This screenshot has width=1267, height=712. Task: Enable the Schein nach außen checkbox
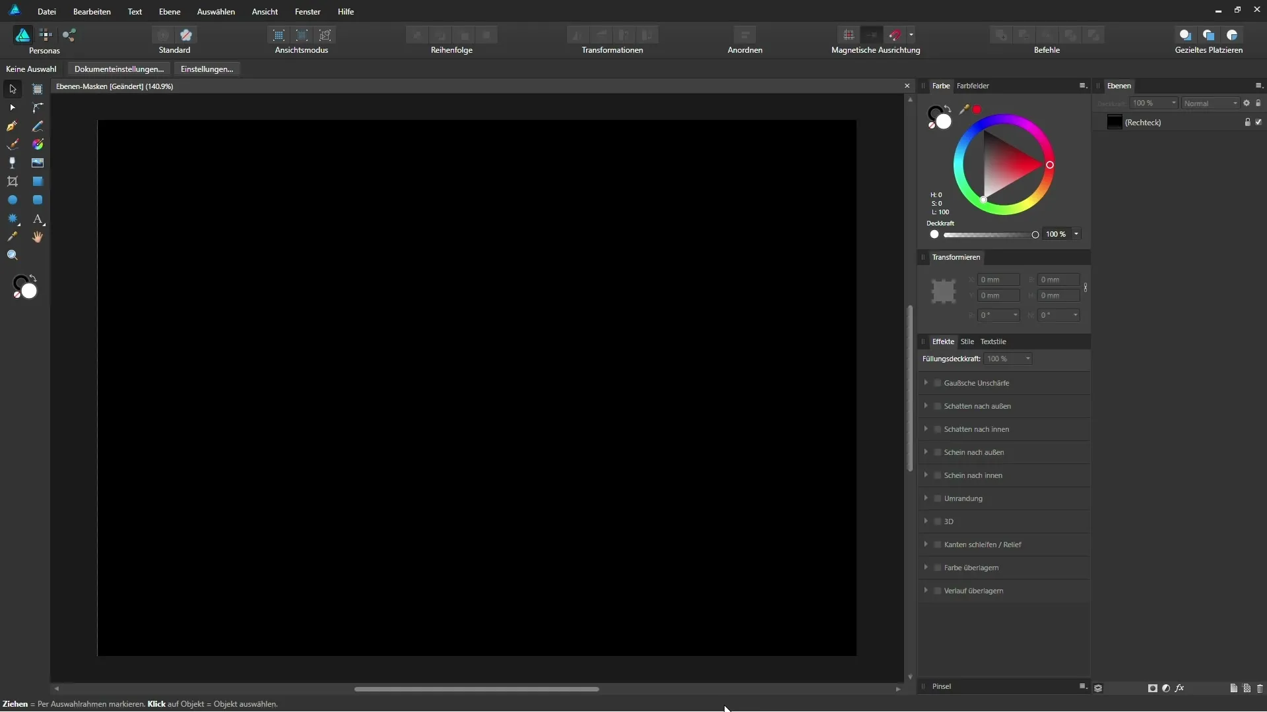(937, 452)
